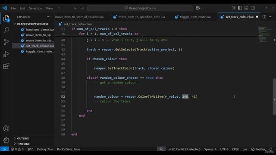Open the File menu
Image resolution: width=276 pixels, height=155 pixels.
(13, 8)
